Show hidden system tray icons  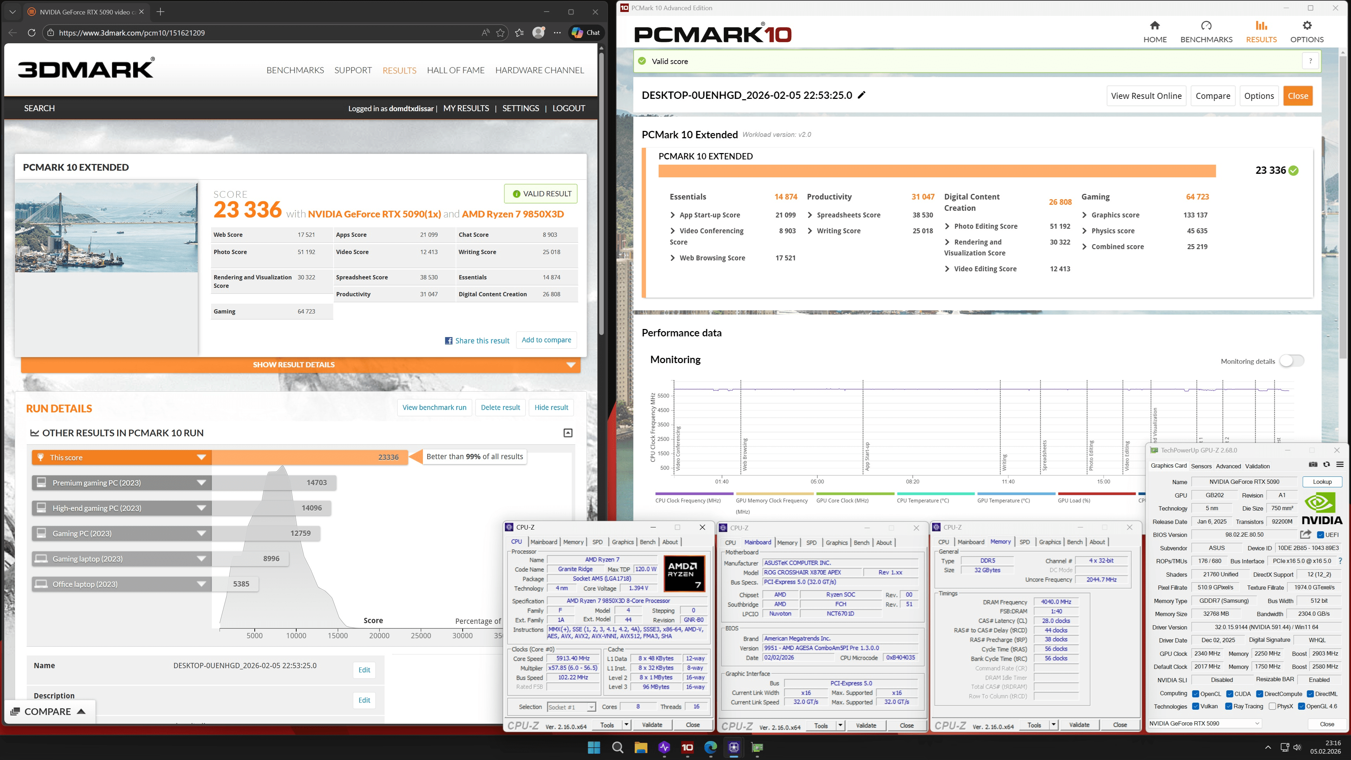[x=1268, y=747]
